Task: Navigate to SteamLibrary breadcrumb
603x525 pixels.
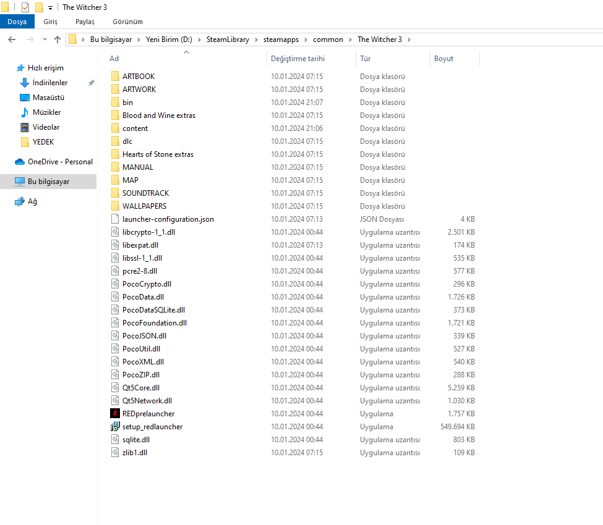Action: (x=228, y=40)
